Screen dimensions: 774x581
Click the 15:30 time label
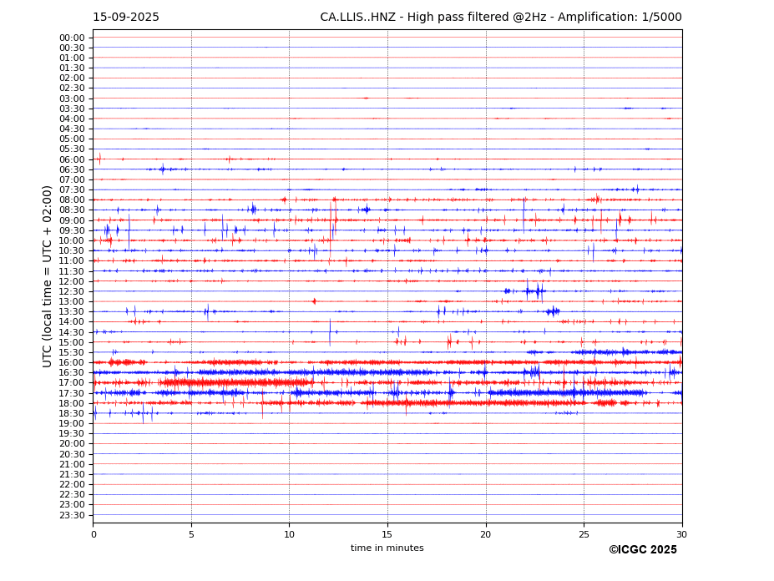tap(72, 352)
